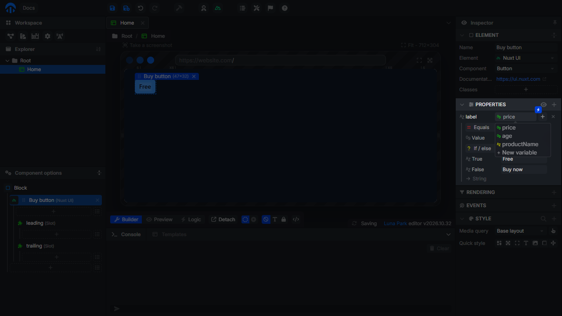
Task: Click the code view icon in canvas toolbar
Action: click(x=296, y=219)
